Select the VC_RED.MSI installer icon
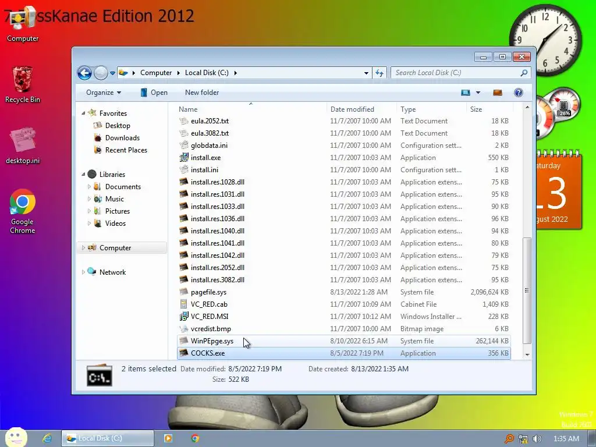This screenshot has width=596, height=447. pos(183,316)
